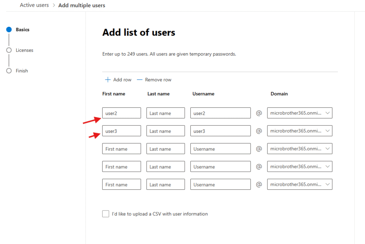365x244 pixels.
Task: Go to the Finish step in the wizard
Action: [22, 71]
